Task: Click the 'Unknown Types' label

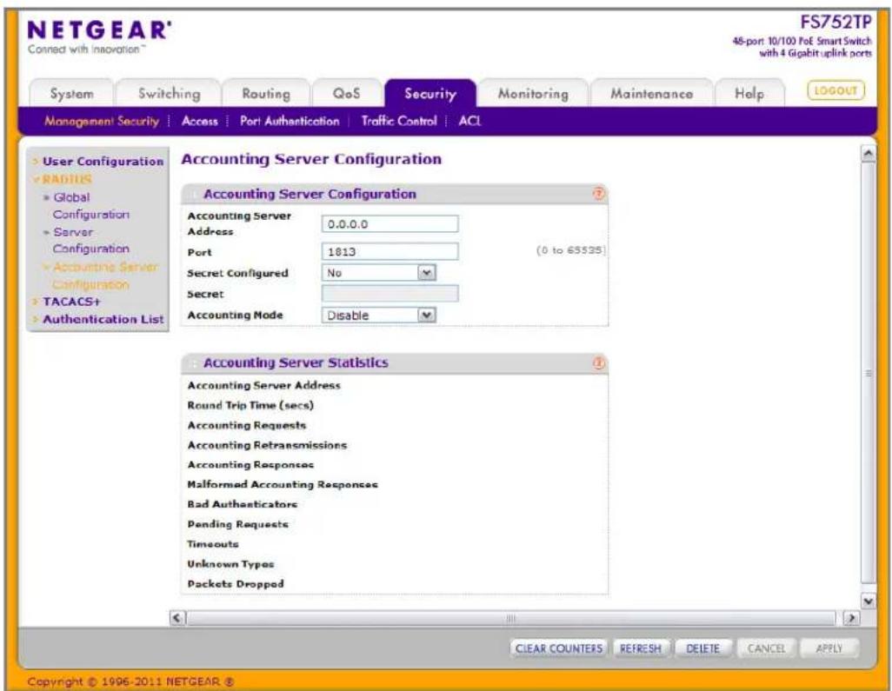Action: (x=230, y=564)
